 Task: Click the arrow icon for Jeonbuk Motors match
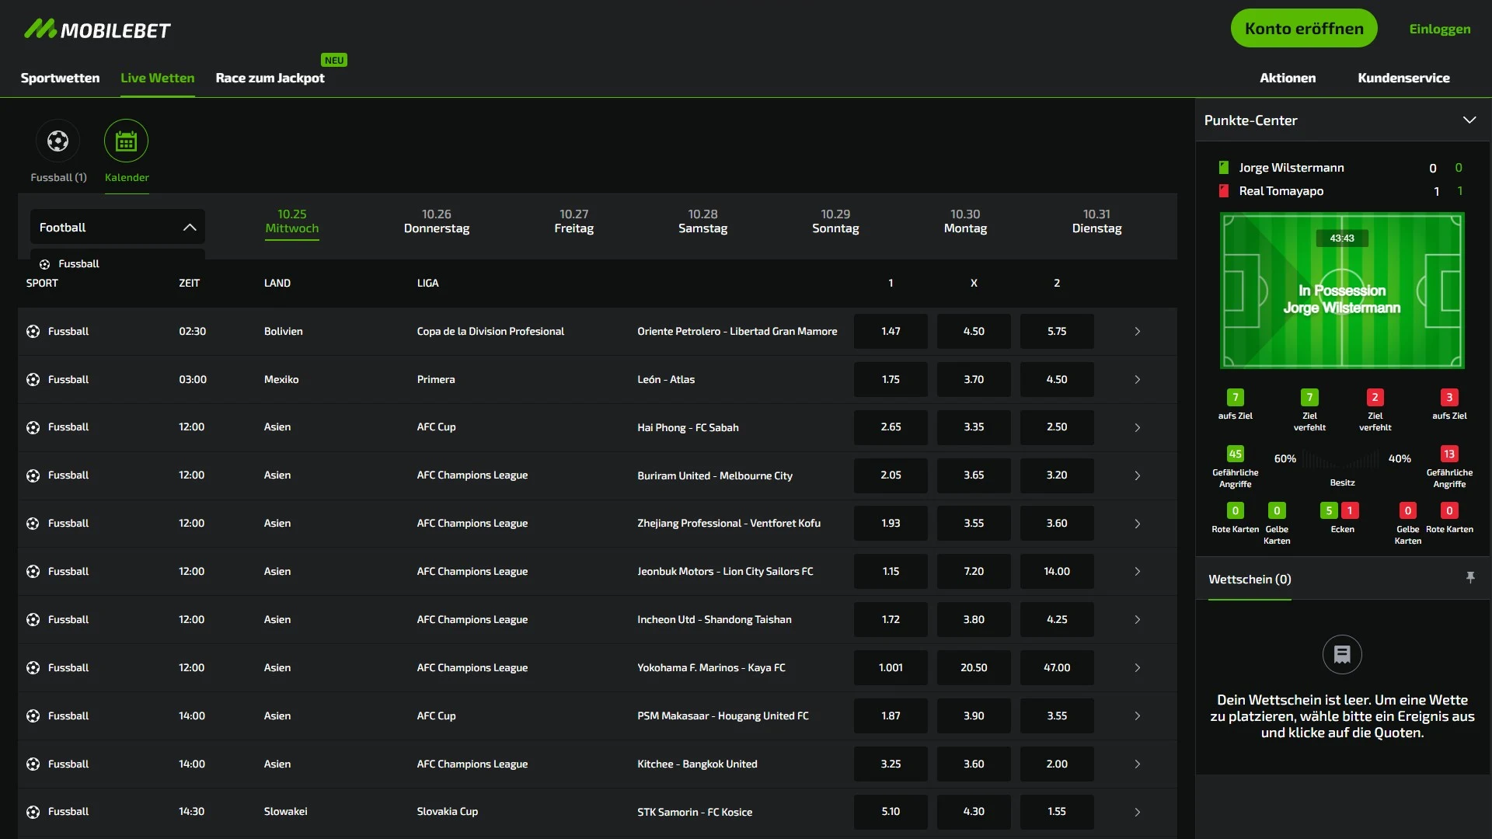(1136, 572)
